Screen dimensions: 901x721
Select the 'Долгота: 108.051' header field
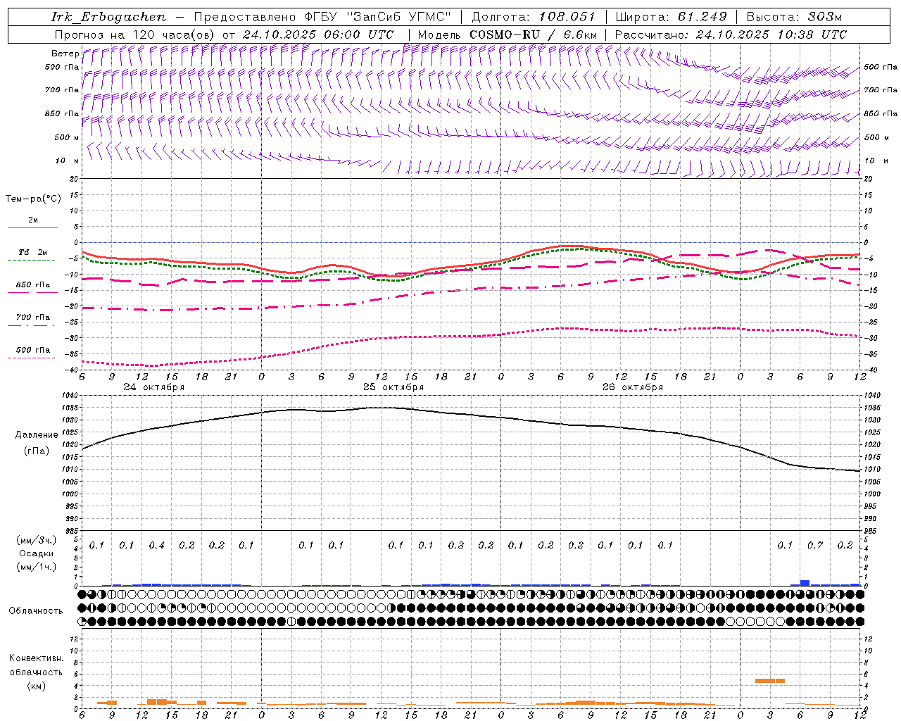533,17
